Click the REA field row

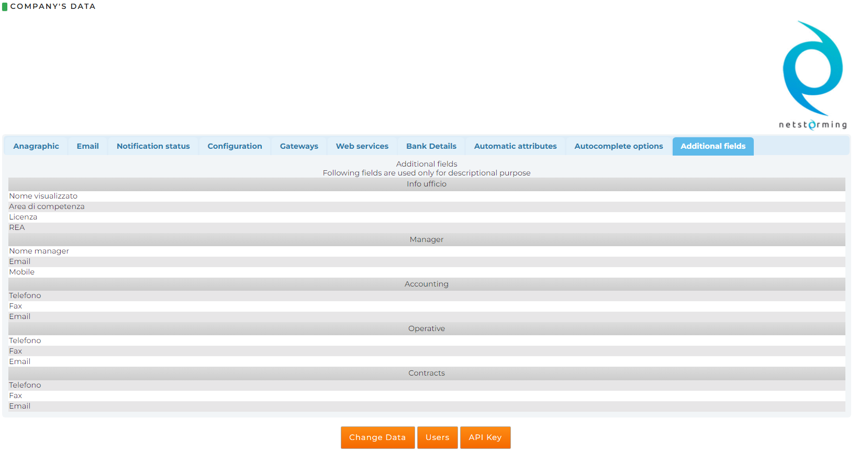pyautogui.click(x=17, y=227)
